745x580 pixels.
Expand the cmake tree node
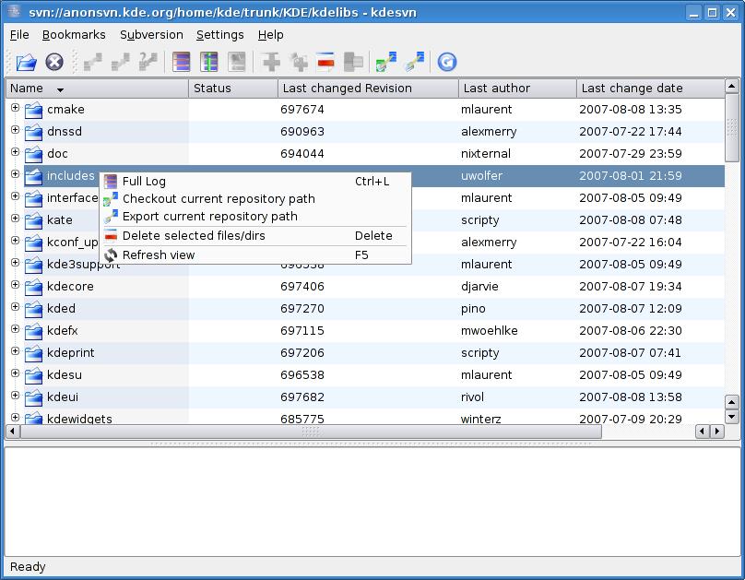[x=15, y=108]
